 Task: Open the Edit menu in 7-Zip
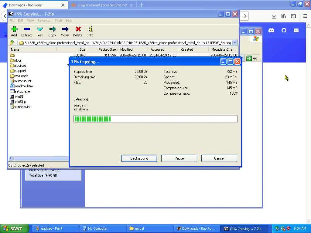pyautogui.click(x=21, y=21)
